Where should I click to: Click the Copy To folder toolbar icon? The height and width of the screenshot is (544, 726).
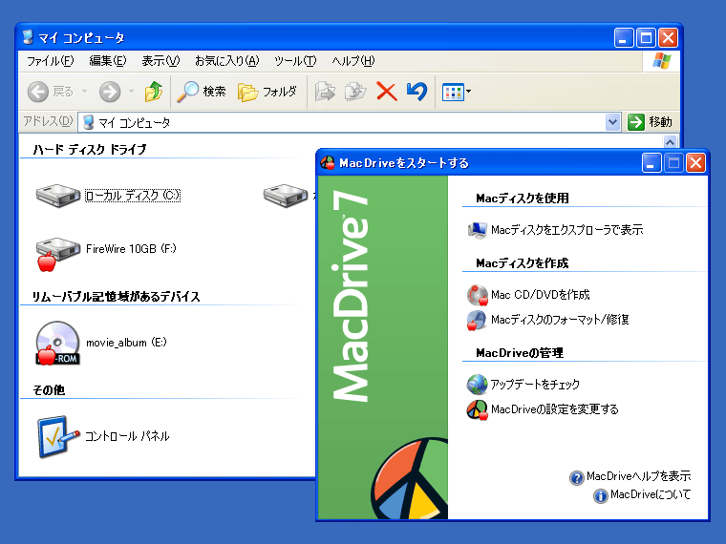pyautogui.click(x=355, y=92)
